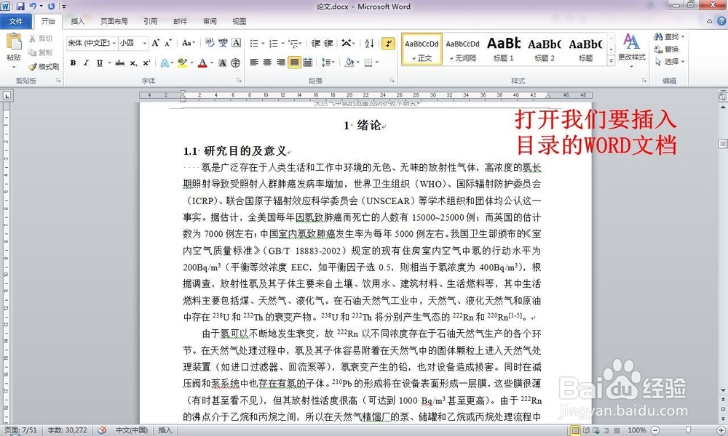Switch to the View (视图) tab
This screenshot has width=728, height=436.
239,21
